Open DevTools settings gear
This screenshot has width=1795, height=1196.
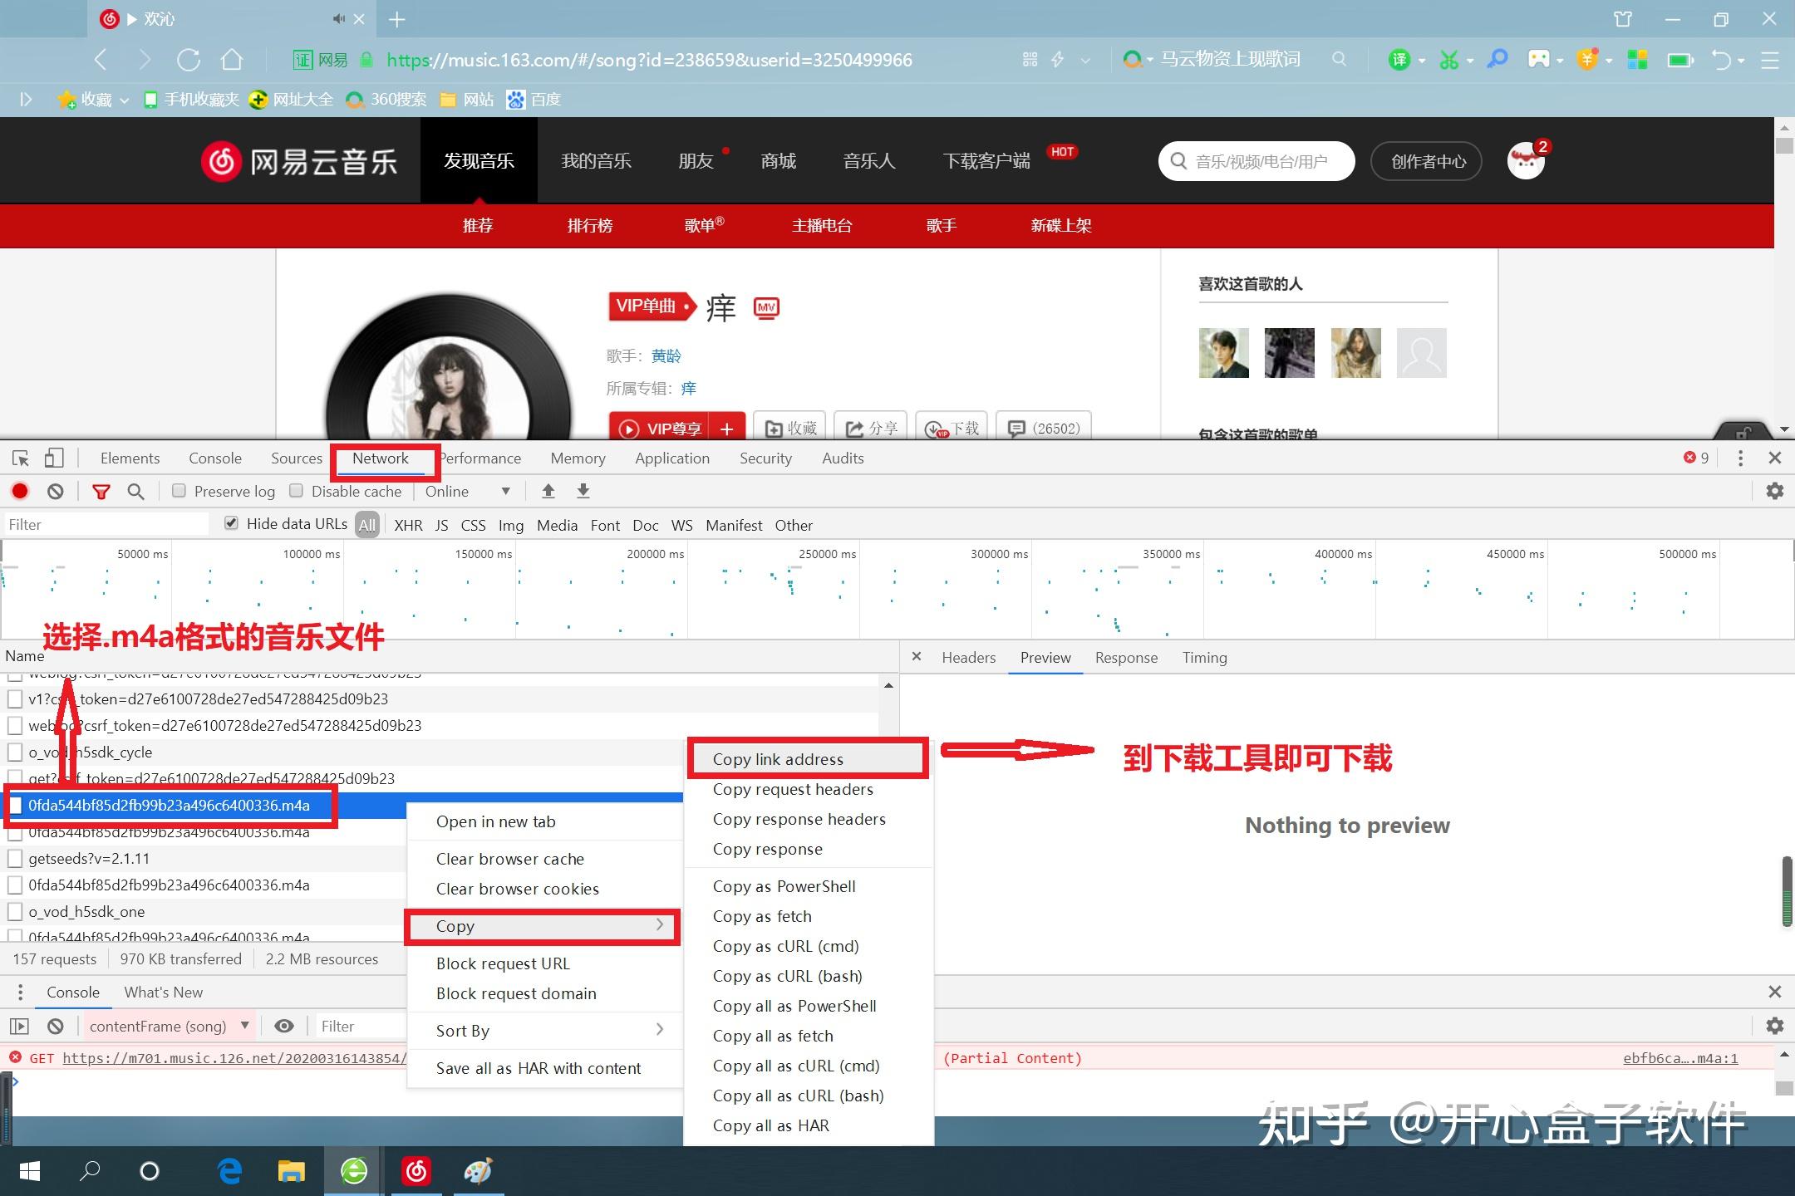1774,491
